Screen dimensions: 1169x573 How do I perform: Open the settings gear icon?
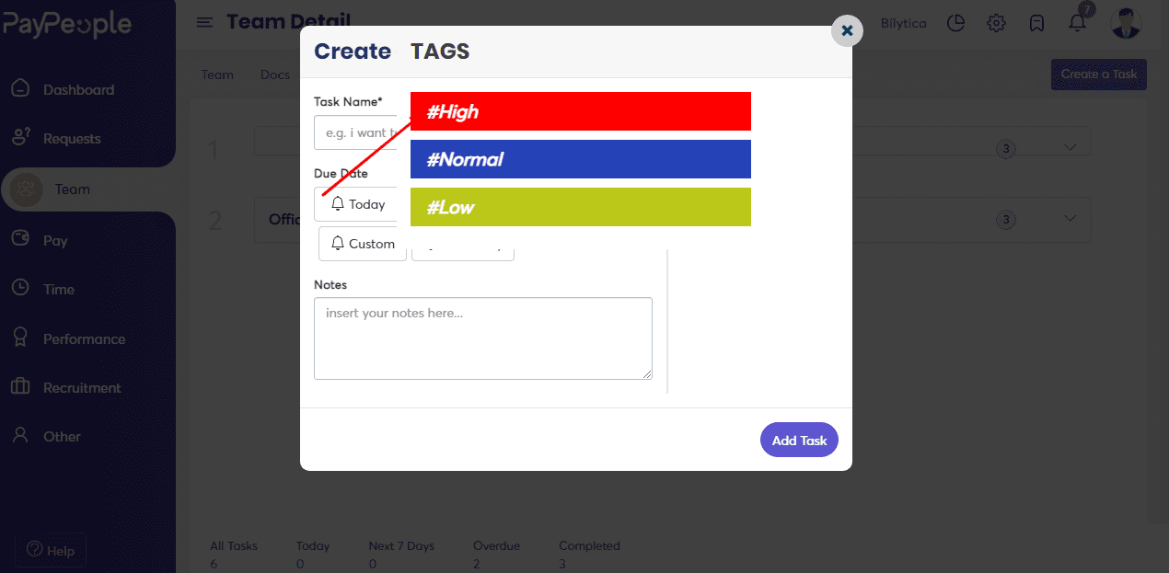996,23
